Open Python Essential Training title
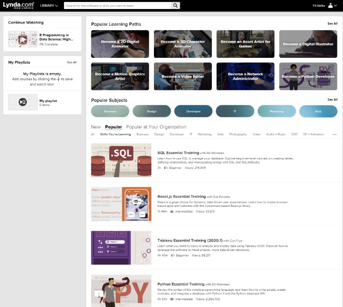The width and height of the screenshot is (343, 307). (181, 284)
